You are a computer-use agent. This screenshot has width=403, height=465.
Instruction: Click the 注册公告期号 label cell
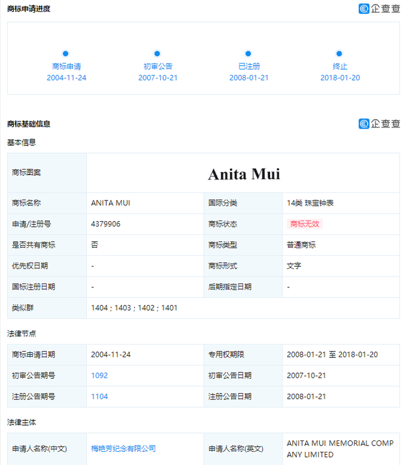click(x=47, y=396)
